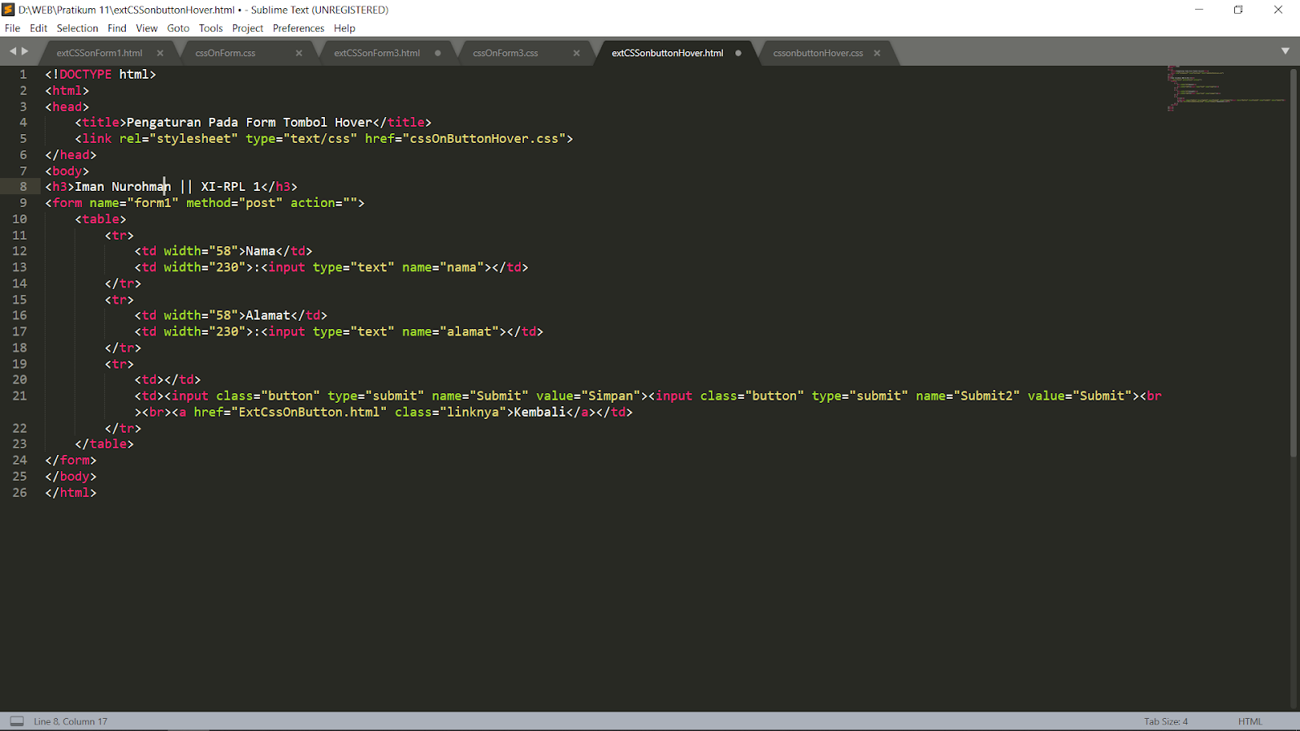Open the Preferences menu

click(298, 28)
